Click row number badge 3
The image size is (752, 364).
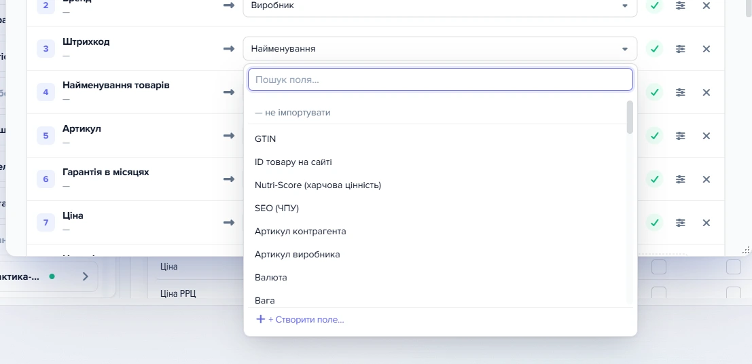point(46,48)
